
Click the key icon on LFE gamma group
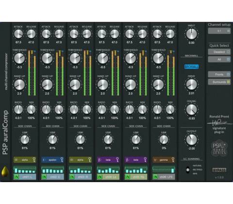tap(173, 160)
